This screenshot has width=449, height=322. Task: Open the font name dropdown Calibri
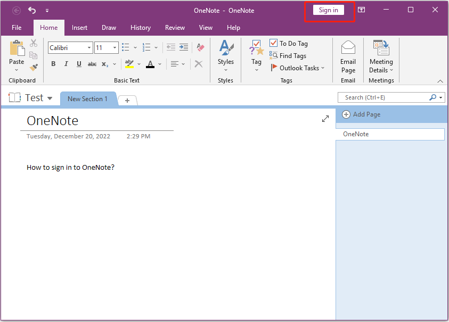(89, 47)
